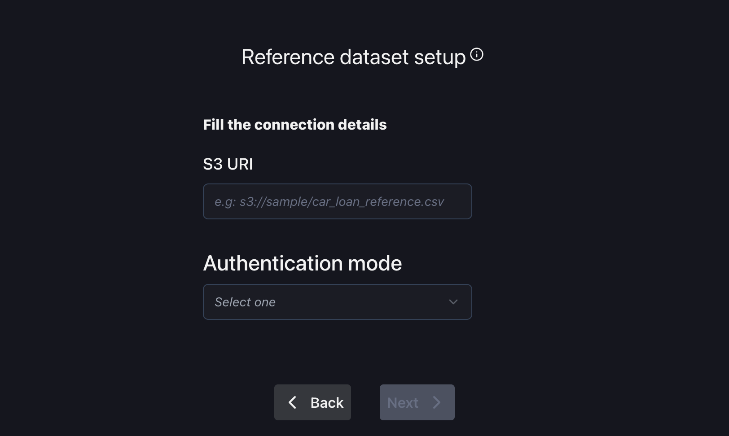Click the 'Fill the connection details' heading
Image resolution: width=729 pixels, height=436 pixels.
pyautogui.click(x=294, y=125)
